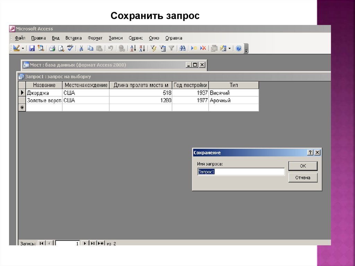Expand the View mode dropdown arrow
The height and width of the screenshot is (266, 355).
coord(23,49)
